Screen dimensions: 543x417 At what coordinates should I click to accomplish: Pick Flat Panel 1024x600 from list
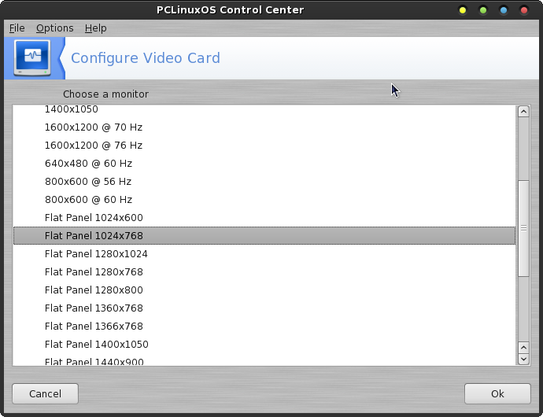(x=264, y=217)
